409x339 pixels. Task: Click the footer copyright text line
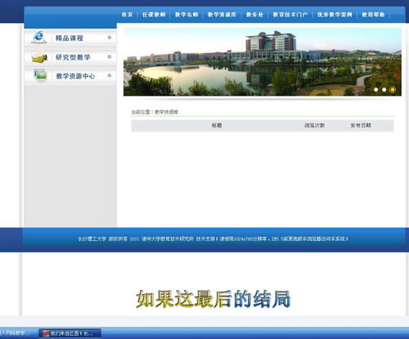pyautogui.click(x=213, y=239)
